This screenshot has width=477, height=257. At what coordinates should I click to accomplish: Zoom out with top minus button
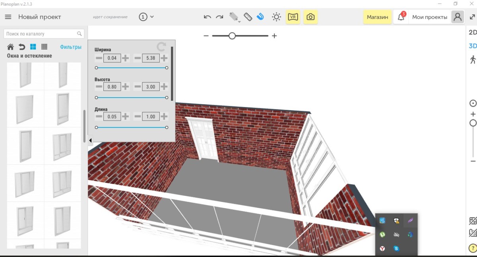[x=206, y=36]
